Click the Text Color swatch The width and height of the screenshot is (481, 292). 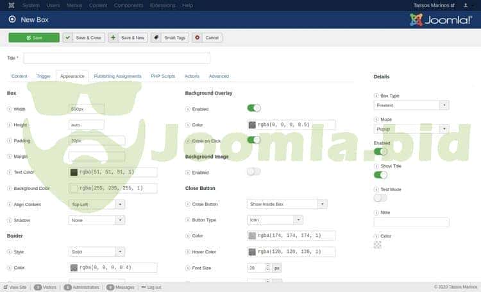coord(74,173)
